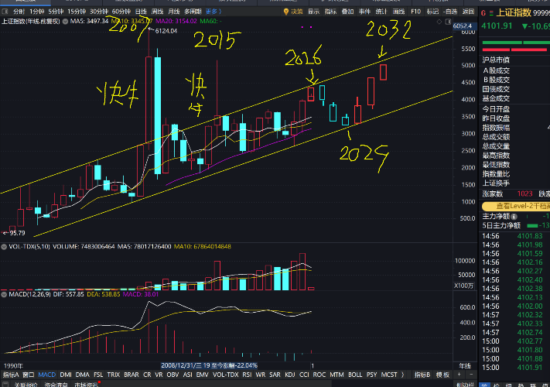Click the panel layout icon beside 分时
The width and height of the screenshot is (550, 387).
(x=5, y=12)
